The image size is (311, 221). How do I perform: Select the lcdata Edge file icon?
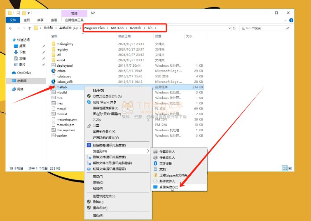54,71
